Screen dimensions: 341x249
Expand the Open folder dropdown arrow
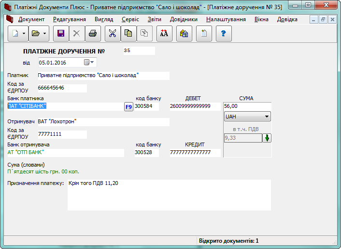44,33
